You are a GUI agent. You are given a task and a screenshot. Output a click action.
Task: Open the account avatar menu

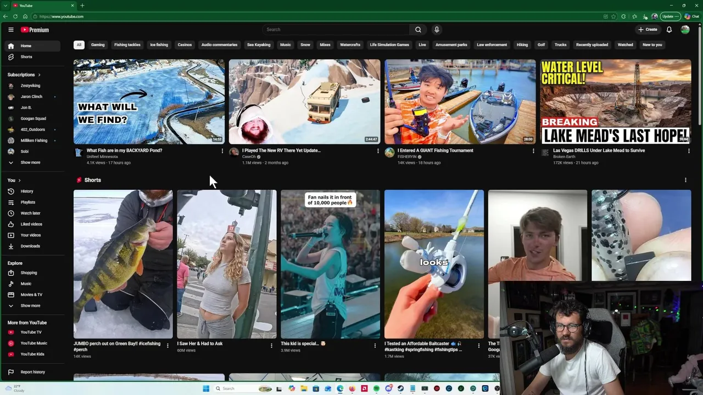click(685, 30)
